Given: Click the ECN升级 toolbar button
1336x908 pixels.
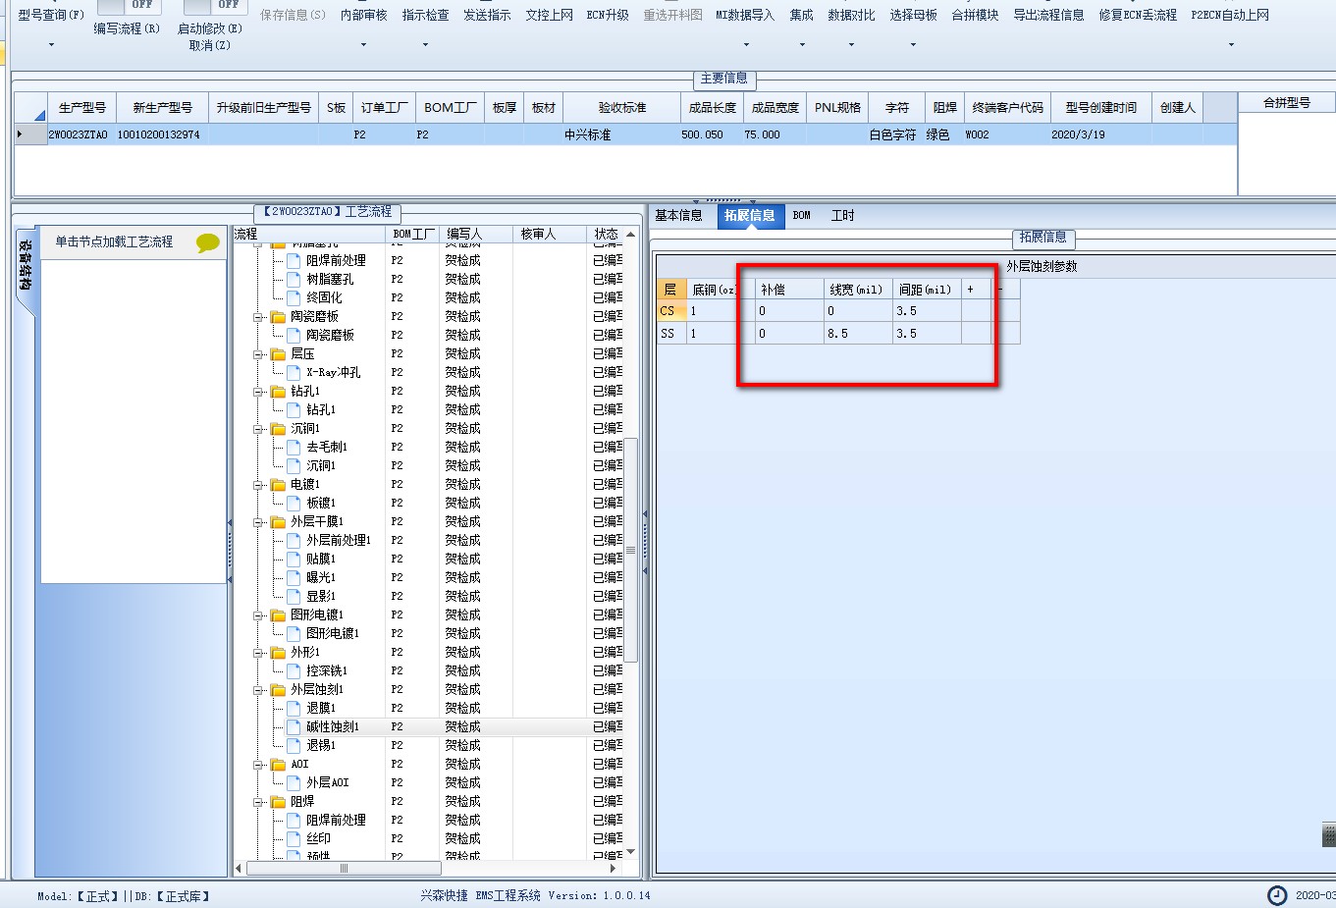Looking at the screenshot, I should click(608, 15).
